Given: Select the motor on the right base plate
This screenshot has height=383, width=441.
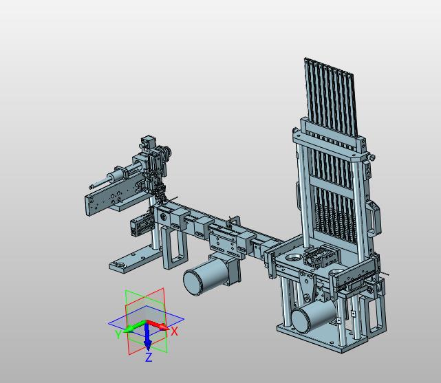Looking at the screenshot, I should (314, 316).
